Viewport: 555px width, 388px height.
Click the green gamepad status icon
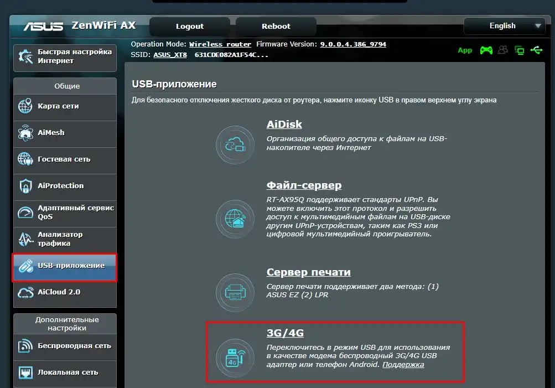pos(486,50)
